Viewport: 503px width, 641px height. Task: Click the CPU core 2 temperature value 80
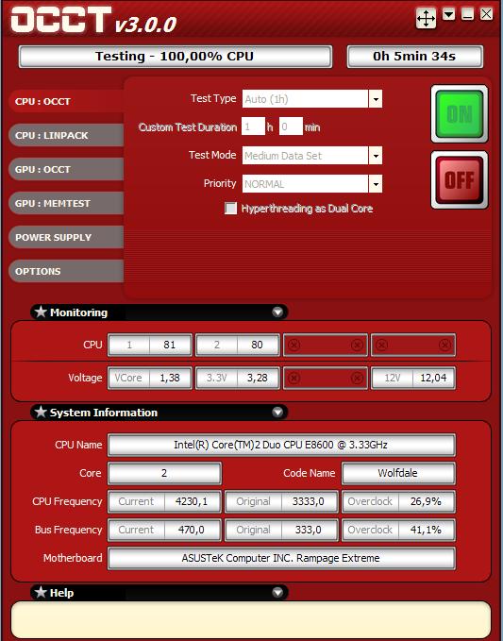coord(258,345)
